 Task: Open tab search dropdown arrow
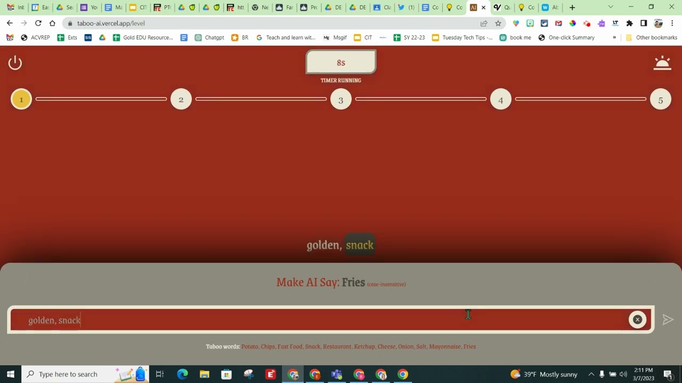pyautogui.click(x=611, y=7)
